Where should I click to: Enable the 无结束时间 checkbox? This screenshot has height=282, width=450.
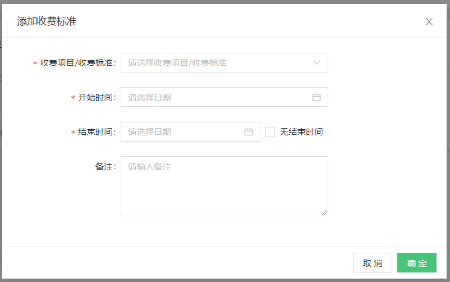pos(270,132)
